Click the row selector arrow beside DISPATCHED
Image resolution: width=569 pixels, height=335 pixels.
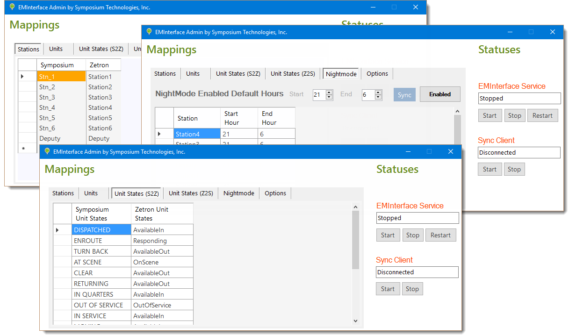(58, 230)
